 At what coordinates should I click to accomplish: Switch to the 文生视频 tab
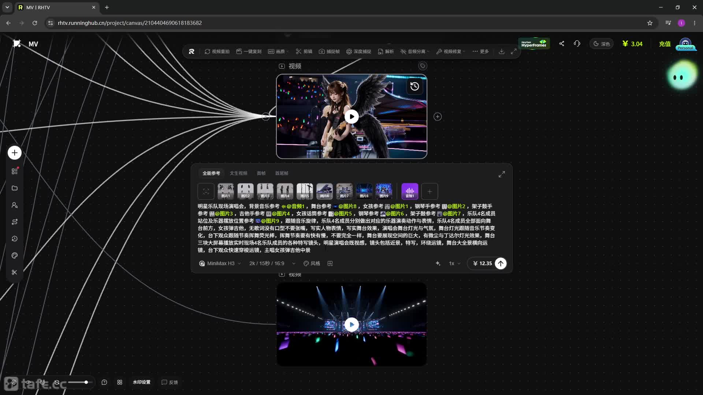[x=238, y=173]
